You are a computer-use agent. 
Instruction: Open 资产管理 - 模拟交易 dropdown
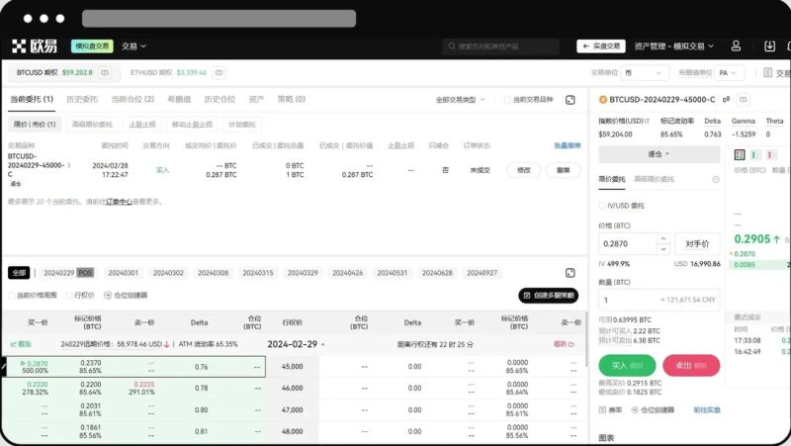[674, 45]
